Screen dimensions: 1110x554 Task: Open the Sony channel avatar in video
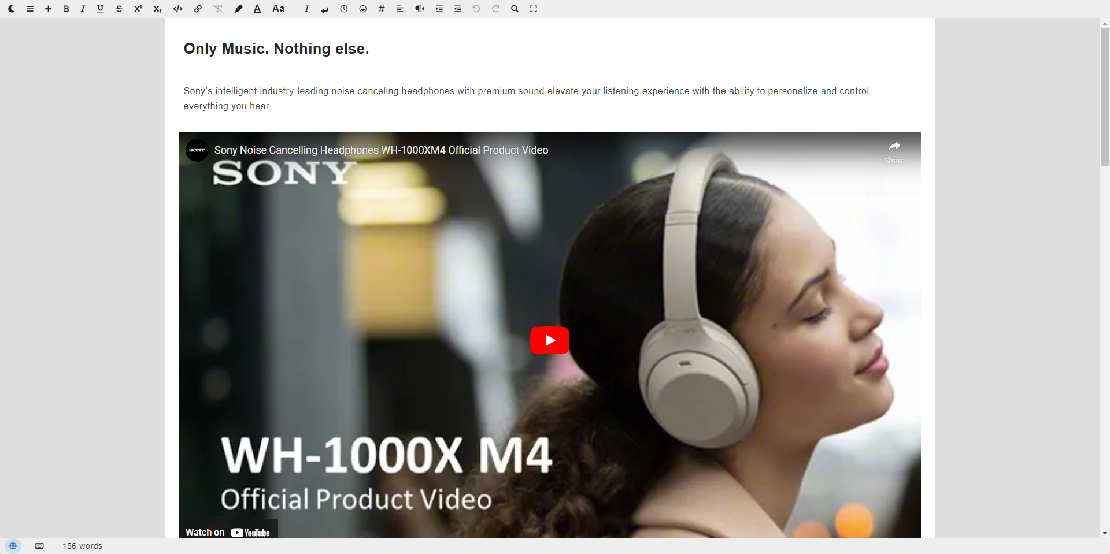[x=197, y=150]
